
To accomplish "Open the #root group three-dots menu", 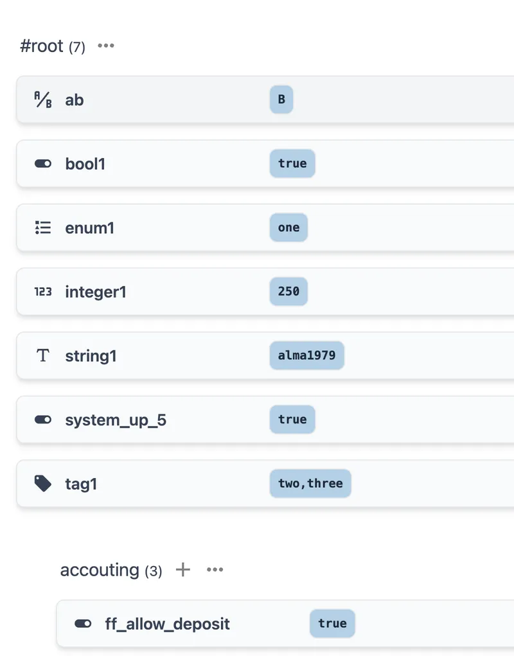I will click(106, 46).
